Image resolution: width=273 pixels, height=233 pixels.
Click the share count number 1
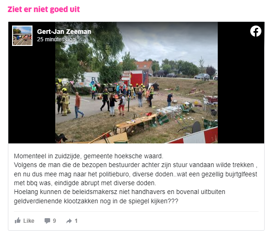[x=76, y=221]
